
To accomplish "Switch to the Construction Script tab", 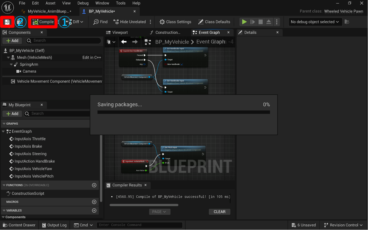I will 165,32.
